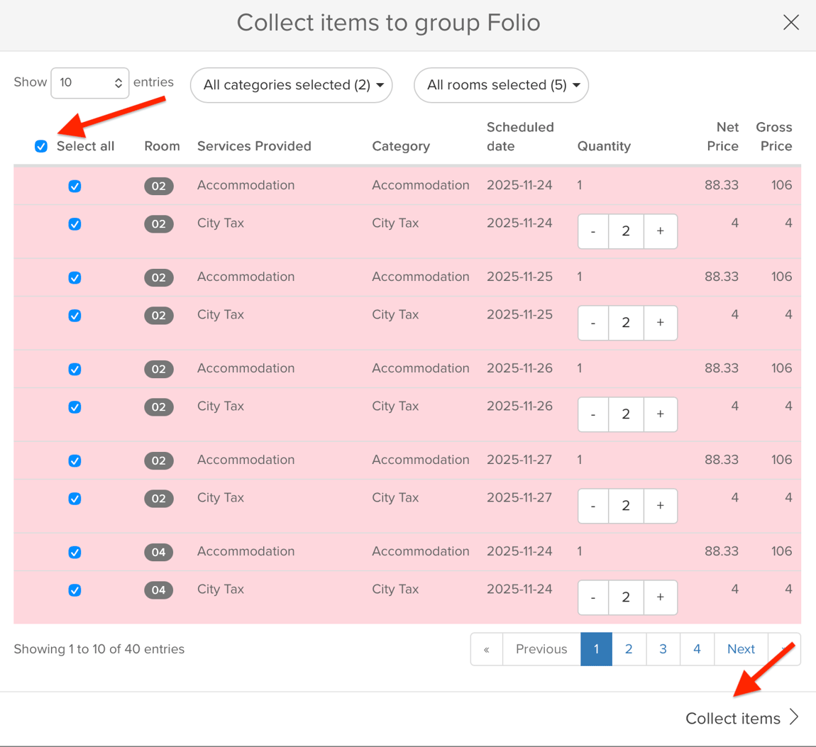Click quantity field for room 02 City Tax 2025-11-24

click(x=626, y=231)
